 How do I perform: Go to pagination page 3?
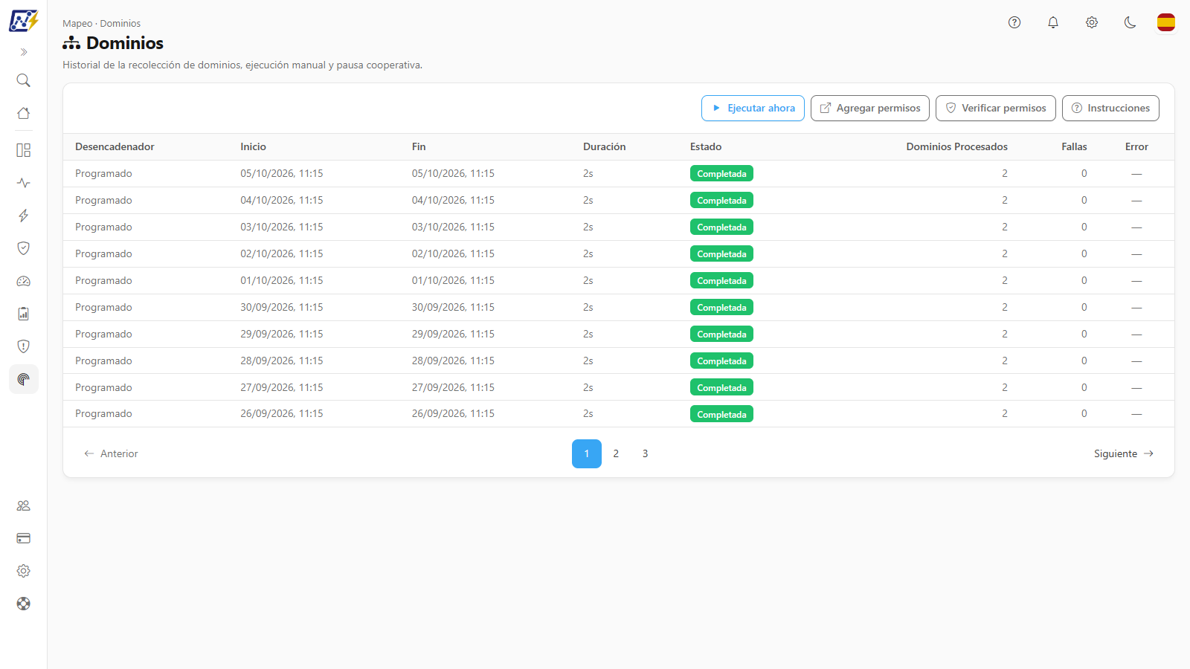pos(645,453)
